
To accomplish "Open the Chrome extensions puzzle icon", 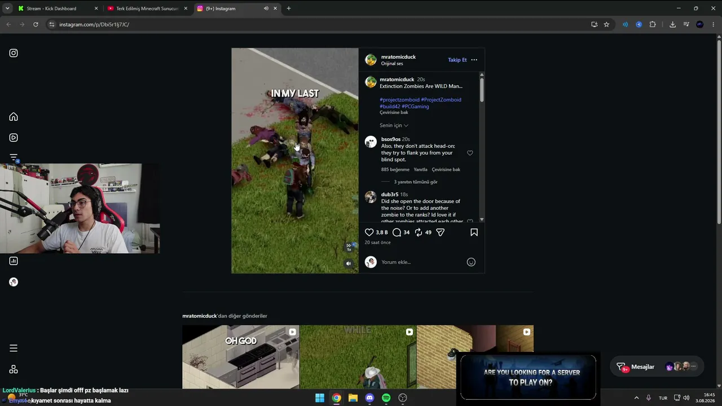I will [x=653, y=24].
